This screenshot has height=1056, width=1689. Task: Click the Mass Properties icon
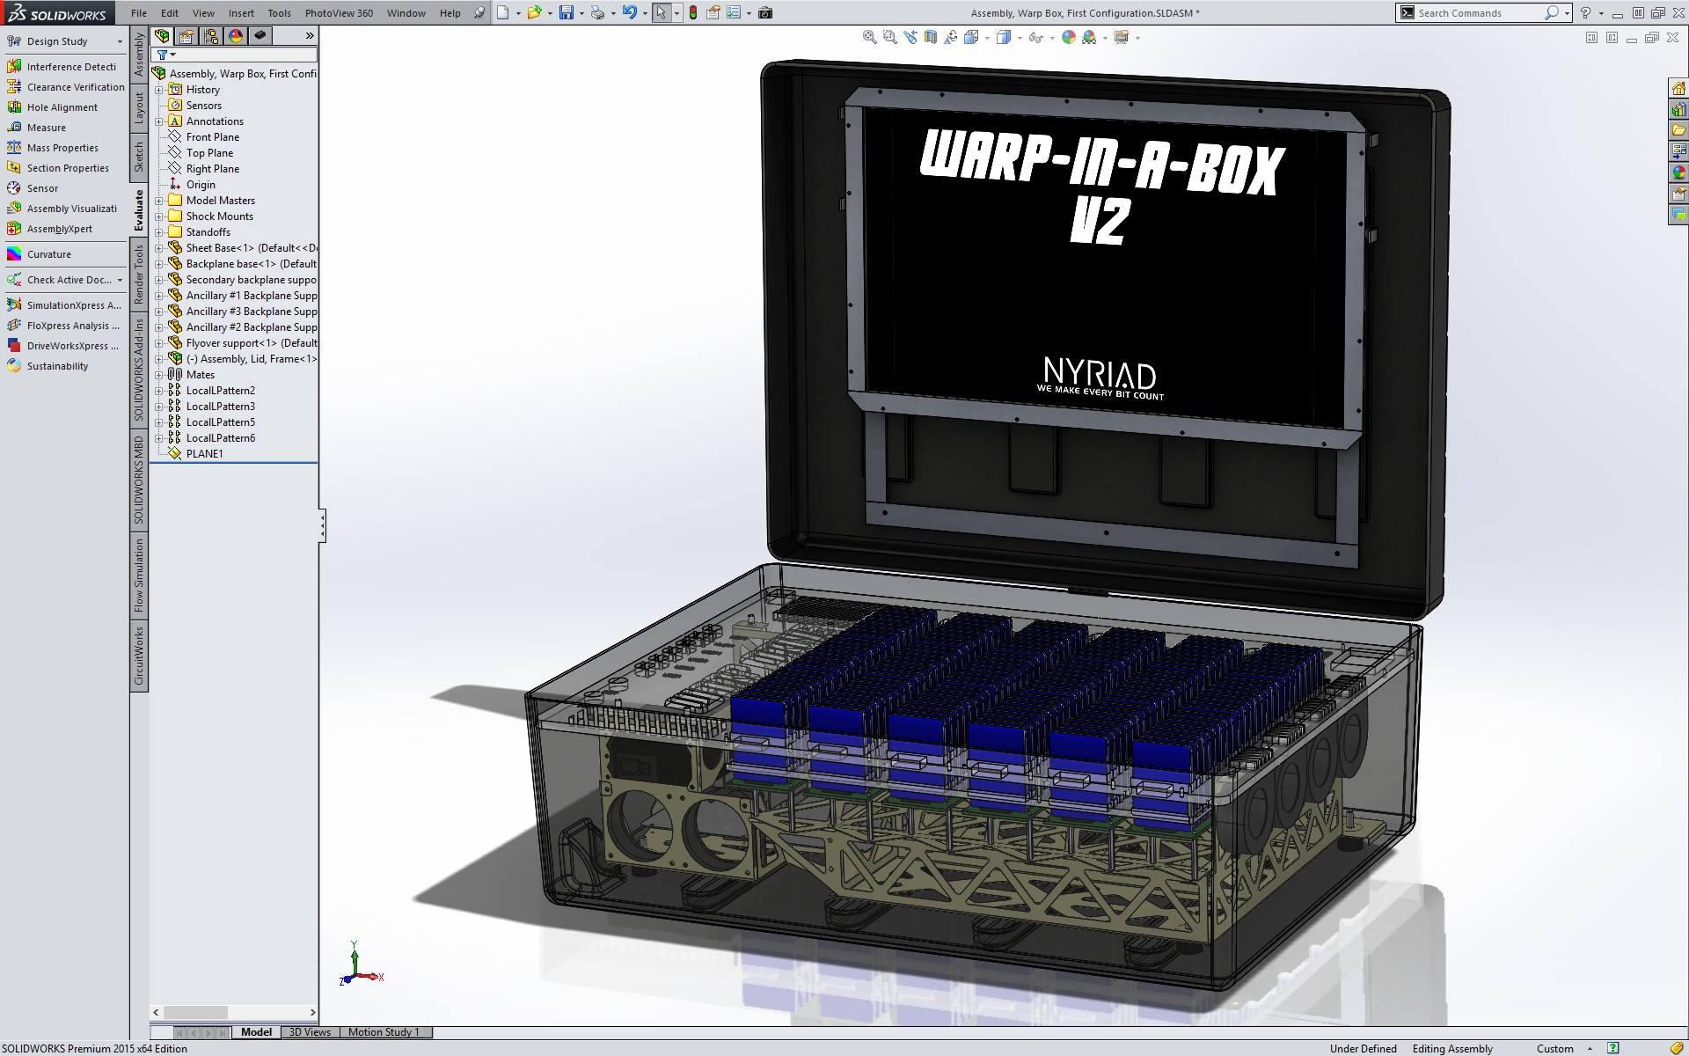[x=14, y=148]
